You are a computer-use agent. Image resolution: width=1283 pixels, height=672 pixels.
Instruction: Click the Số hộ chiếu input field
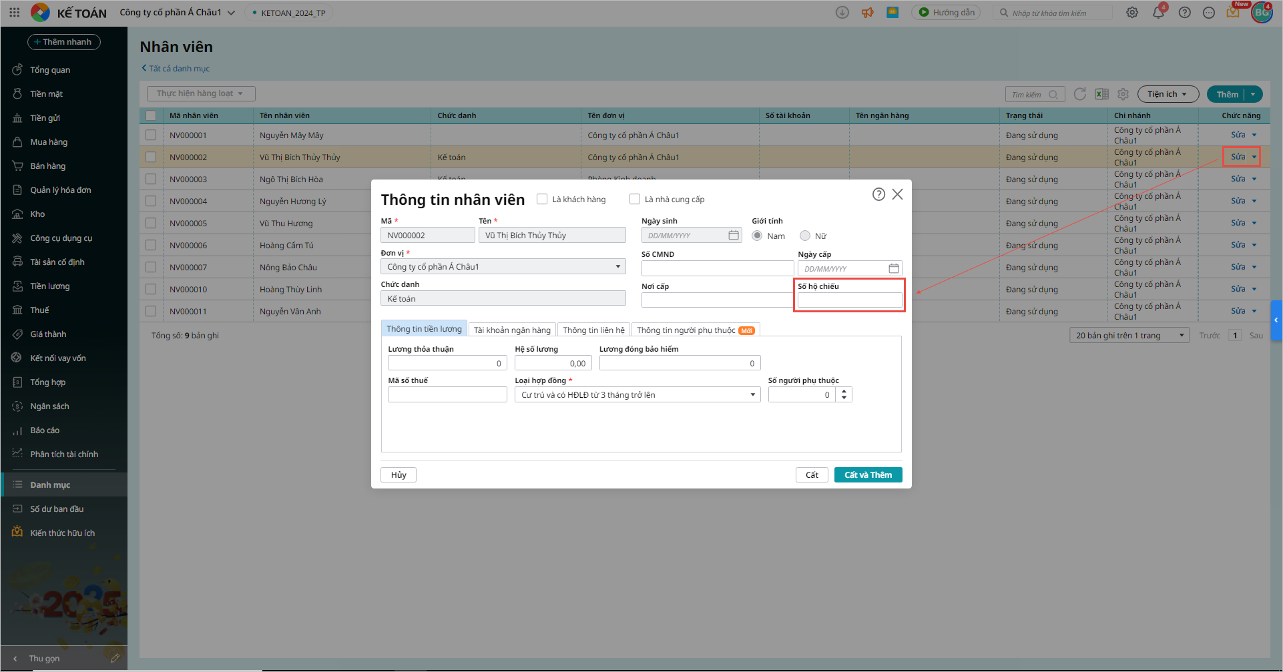pos(850,300)
